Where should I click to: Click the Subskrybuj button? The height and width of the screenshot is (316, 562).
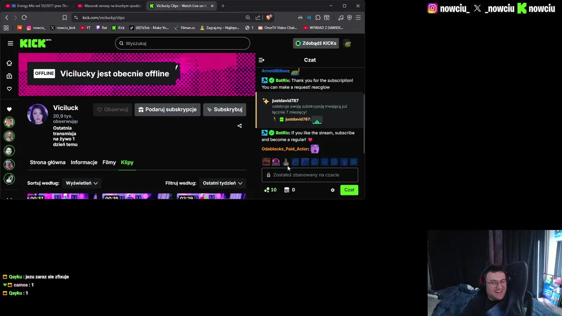224,110
